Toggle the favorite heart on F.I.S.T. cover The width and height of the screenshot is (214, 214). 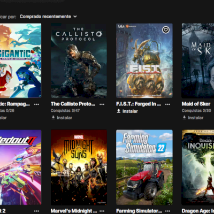[x=166, y=30]
